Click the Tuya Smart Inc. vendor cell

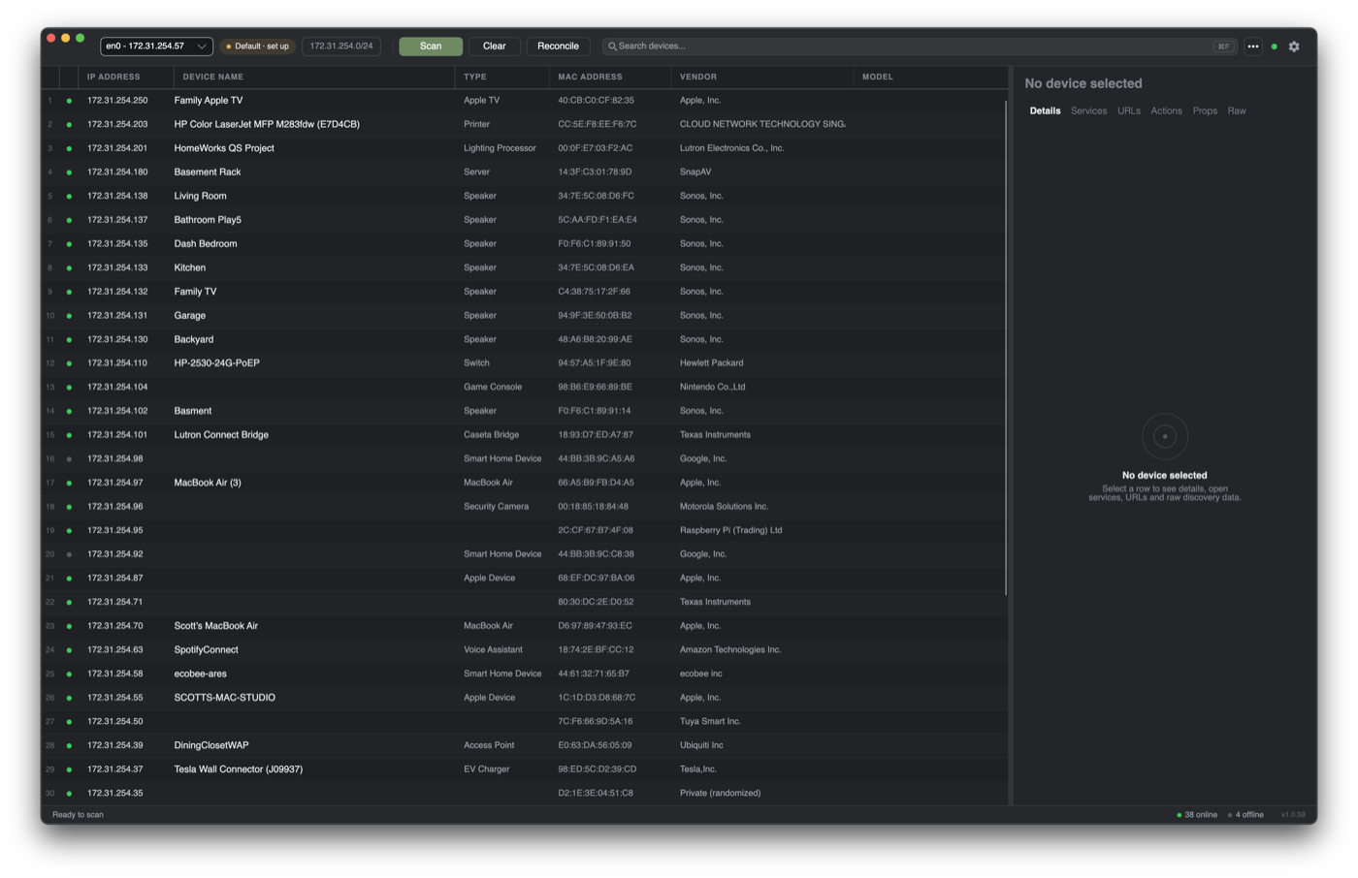tap(710, 722)
